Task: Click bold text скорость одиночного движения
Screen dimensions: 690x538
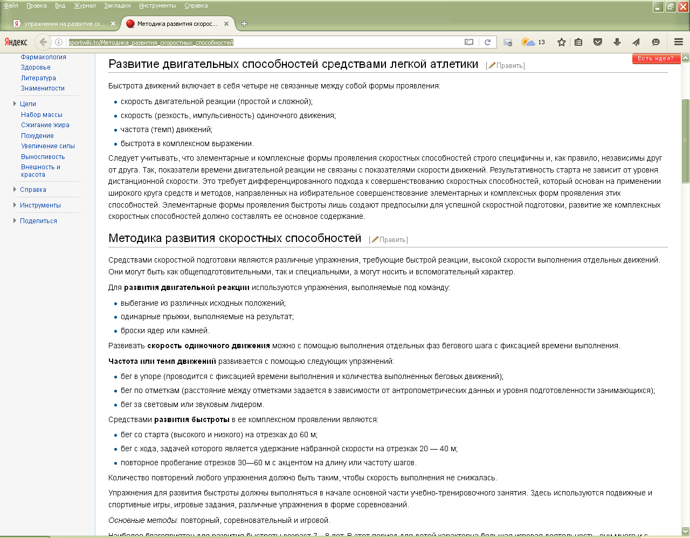Action: 209,346
